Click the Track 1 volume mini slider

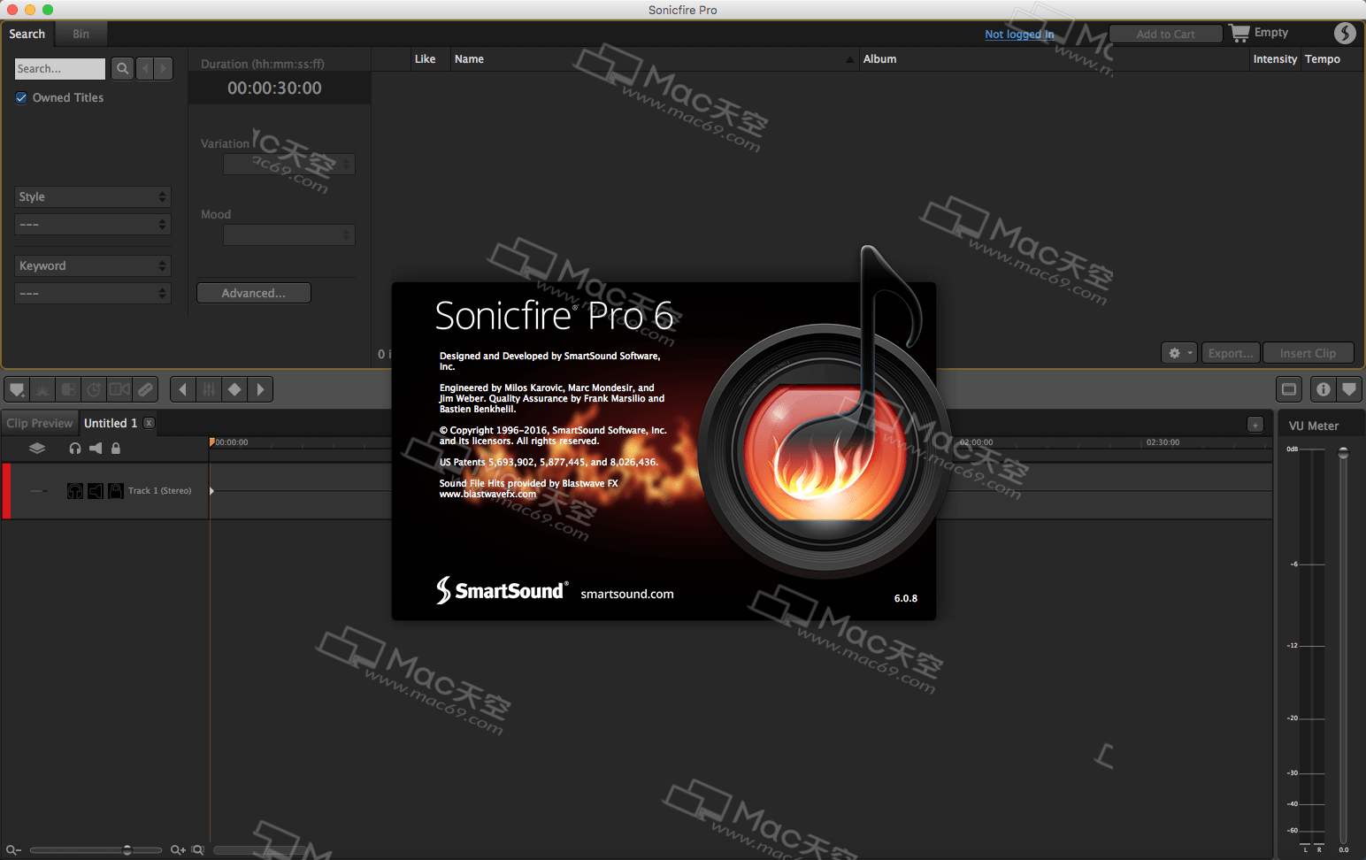(x=39, y=490)
